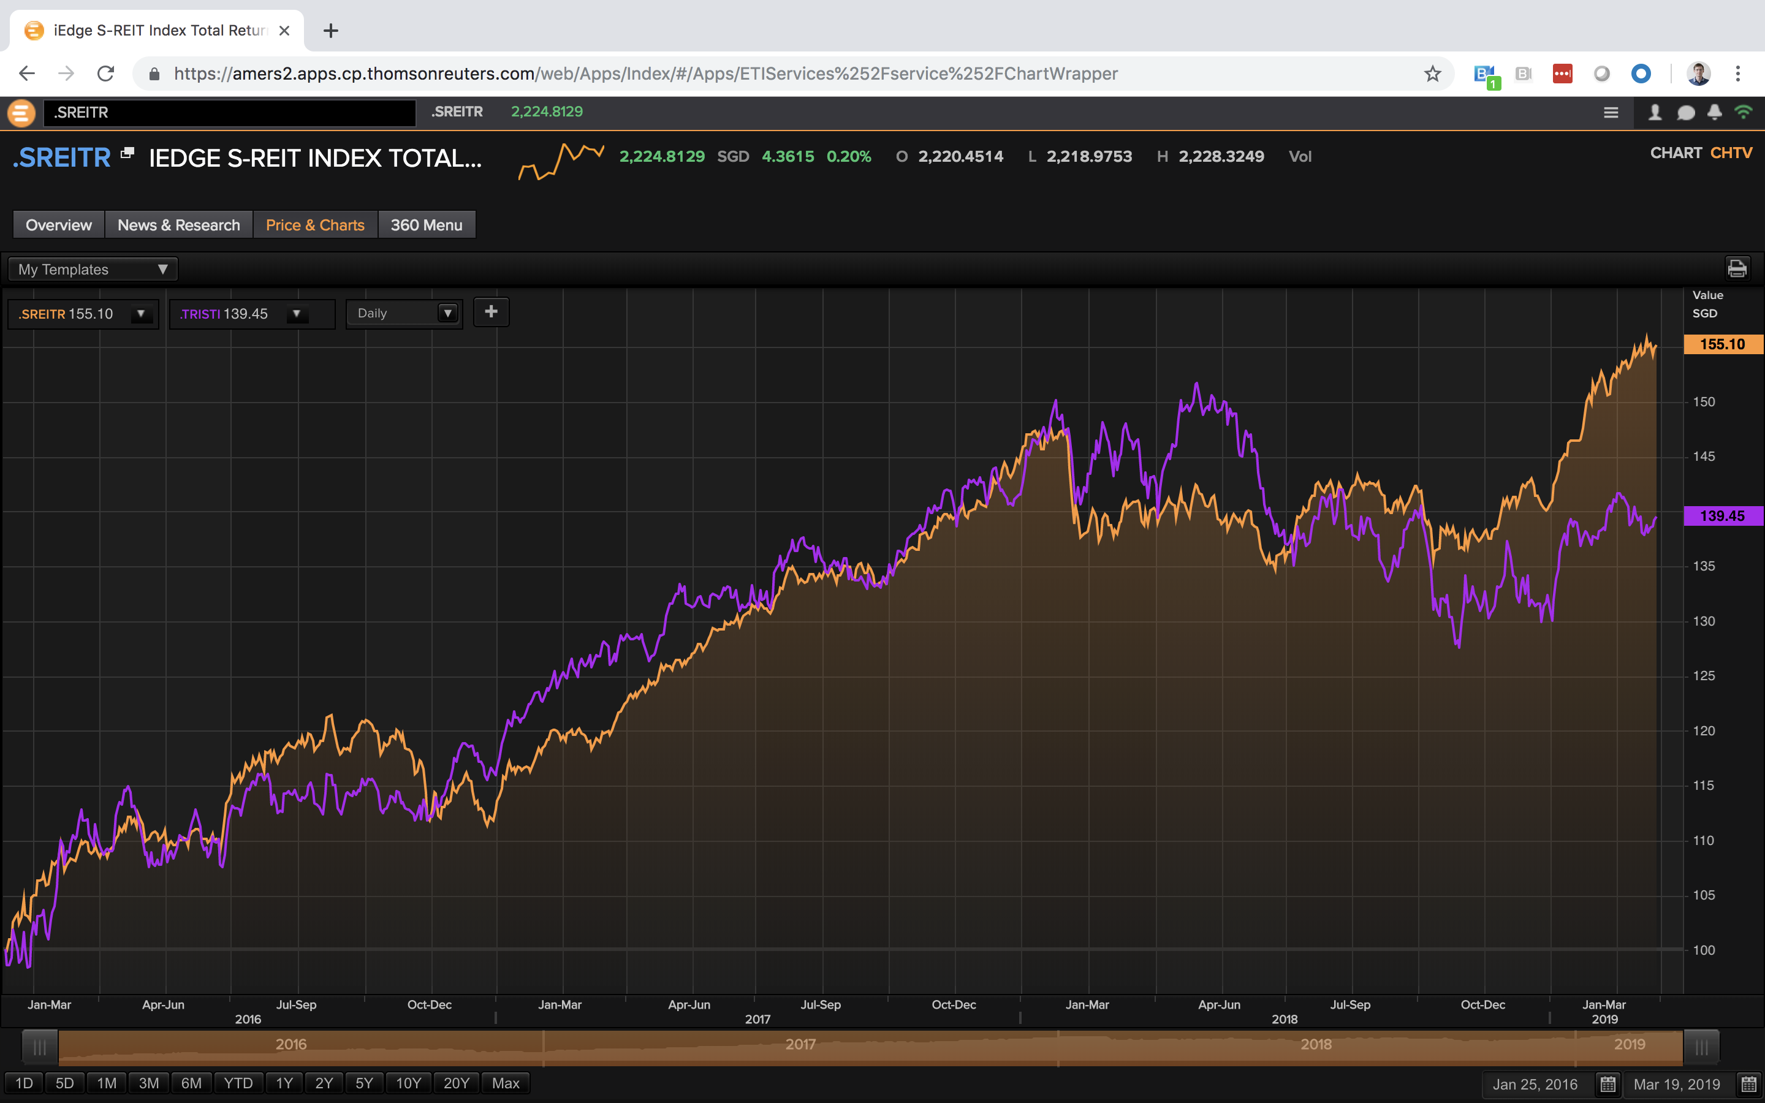
Task: Switch to the Overview tab
Action: coord(58,225)
